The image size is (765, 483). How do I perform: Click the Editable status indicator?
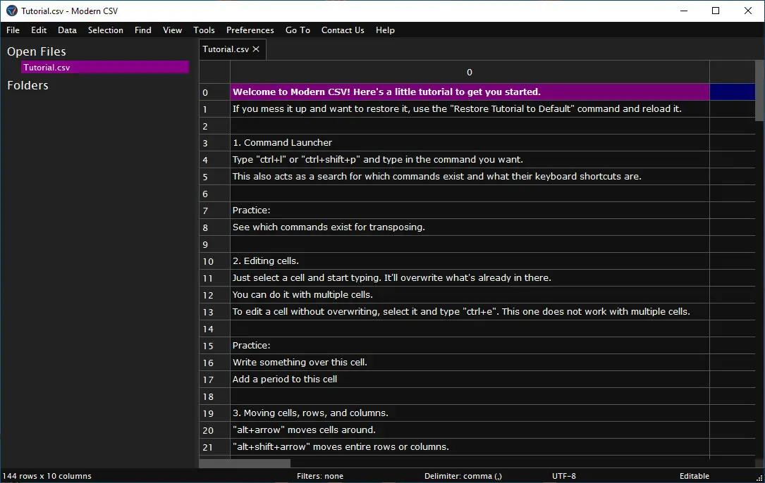coord(694,477)
